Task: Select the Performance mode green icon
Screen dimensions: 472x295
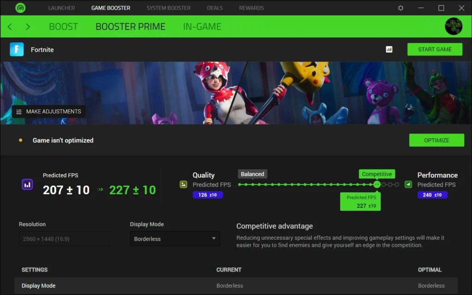Action: (408, 184)
